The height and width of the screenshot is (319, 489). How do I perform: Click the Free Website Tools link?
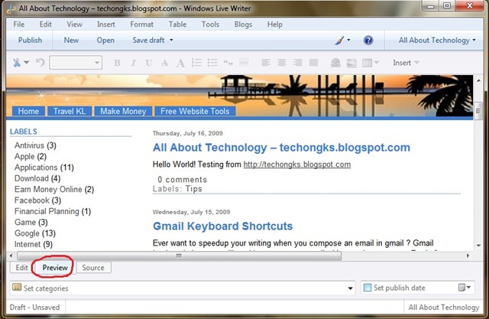[x=195, y=111]
